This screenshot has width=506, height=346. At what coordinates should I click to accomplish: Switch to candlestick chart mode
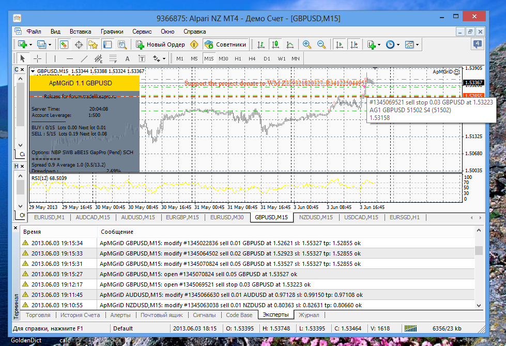pyautogui.click(x=275, y=44)
